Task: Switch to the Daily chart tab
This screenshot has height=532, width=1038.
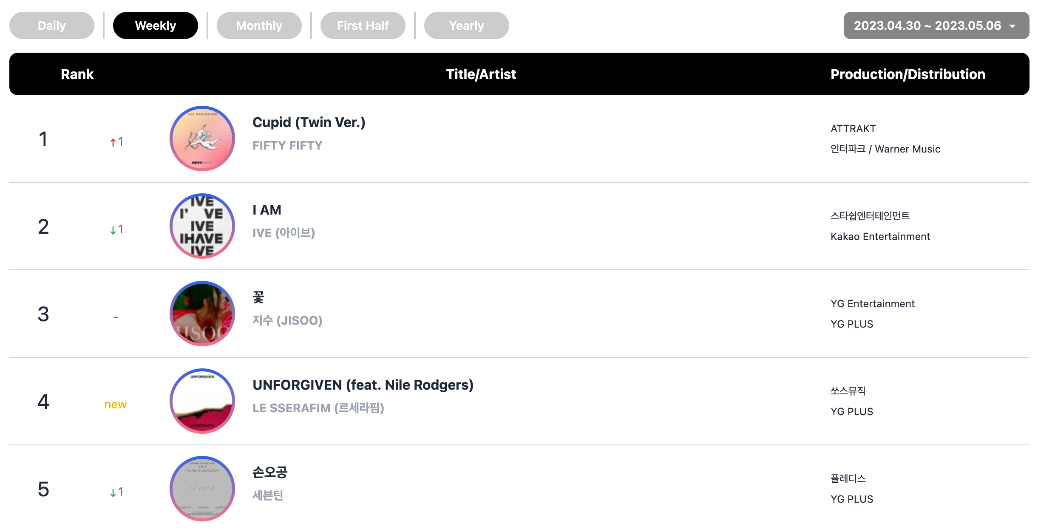Action: point(52,25)
